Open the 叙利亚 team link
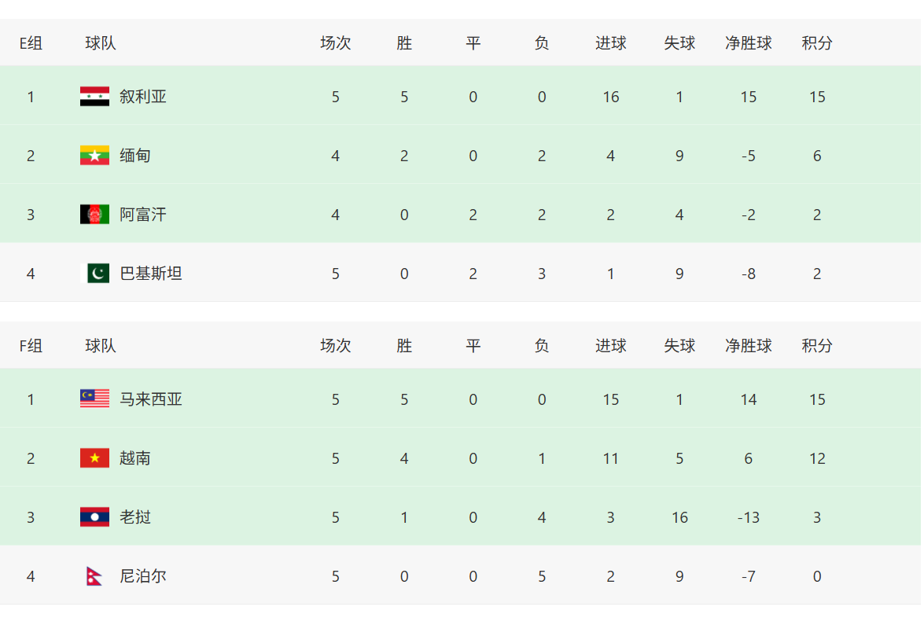Screen dimensions: 924x625 tap(143, 97)
